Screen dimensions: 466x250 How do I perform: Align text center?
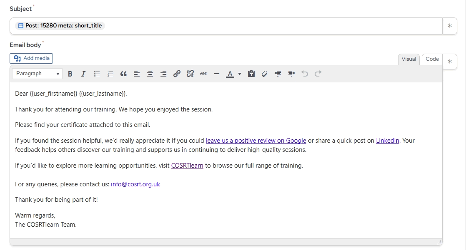click(x=150, y=74)
